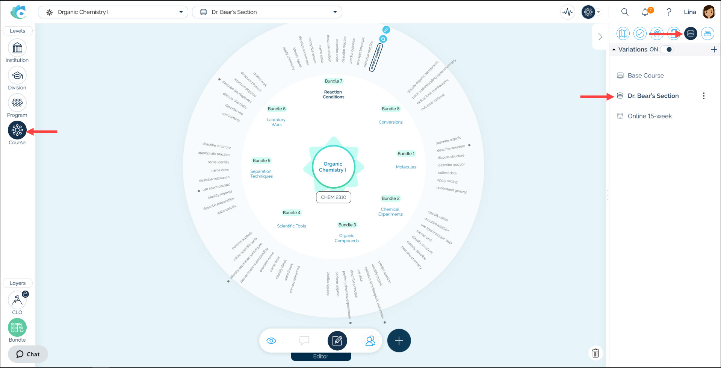Screen dimensions: 721x368
Task: Activate the Editor mode button
Action: click(337, 341)
